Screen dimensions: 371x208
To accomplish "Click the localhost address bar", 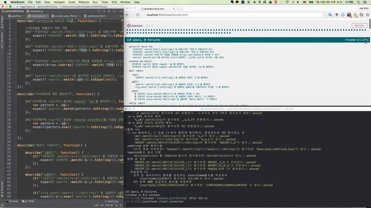I will [x=232, y=15].
